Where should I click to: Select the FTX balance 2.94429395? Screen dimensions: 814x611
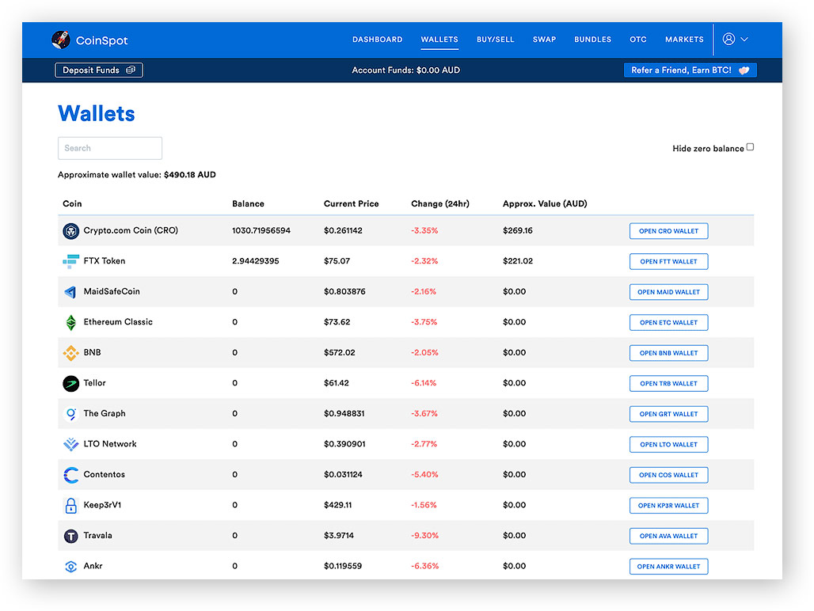click(x=256, y=261)
